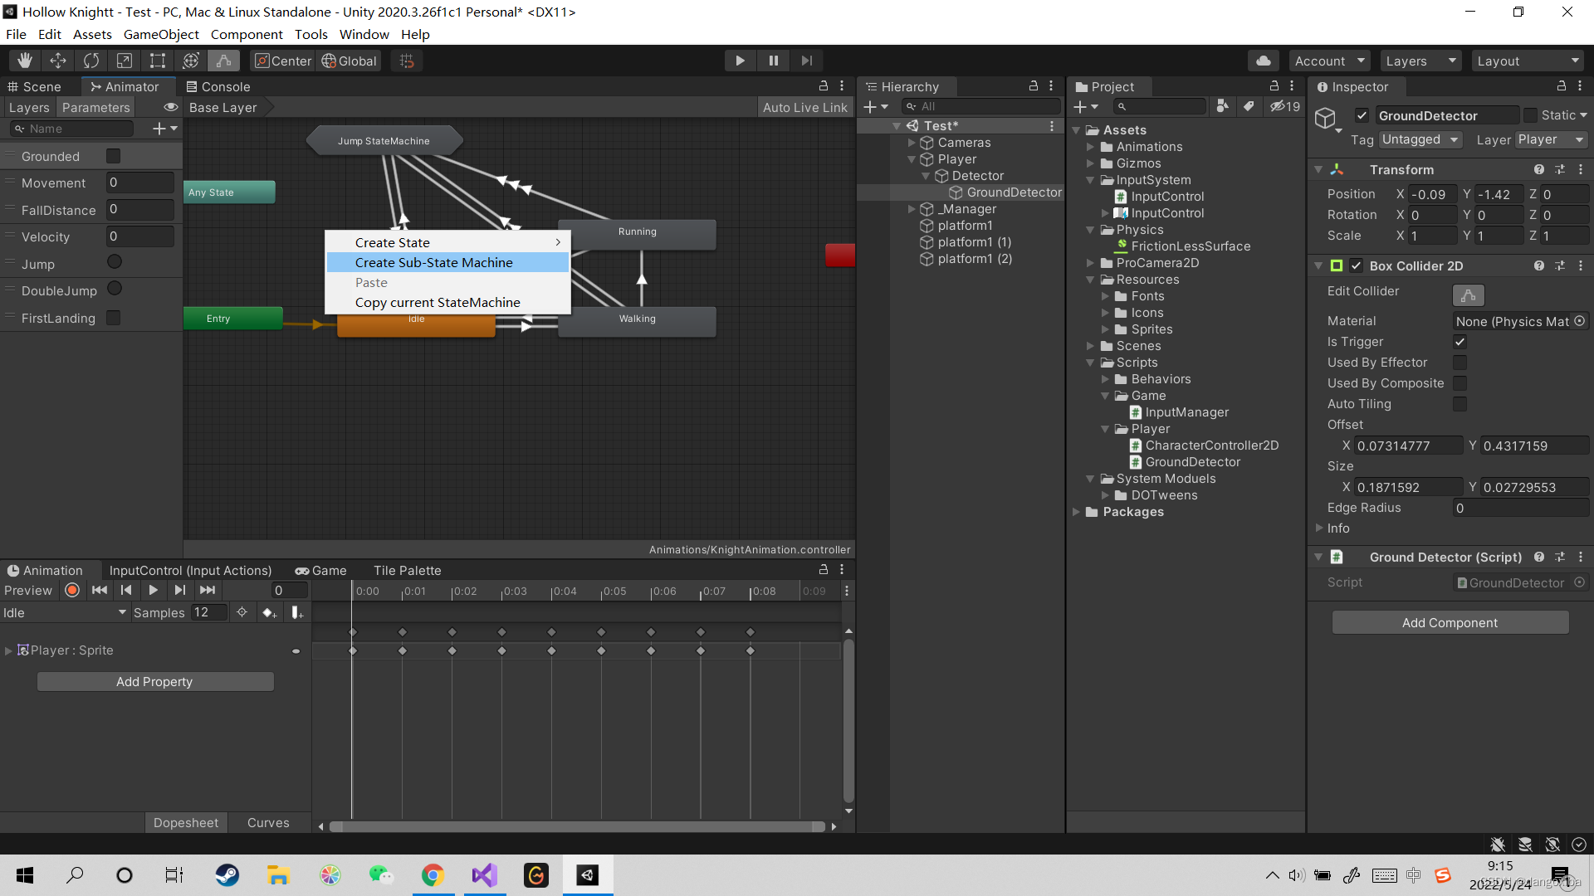Click the Add Keyframe icon in Animation
Screen dimensions: 1594x896
268,613
